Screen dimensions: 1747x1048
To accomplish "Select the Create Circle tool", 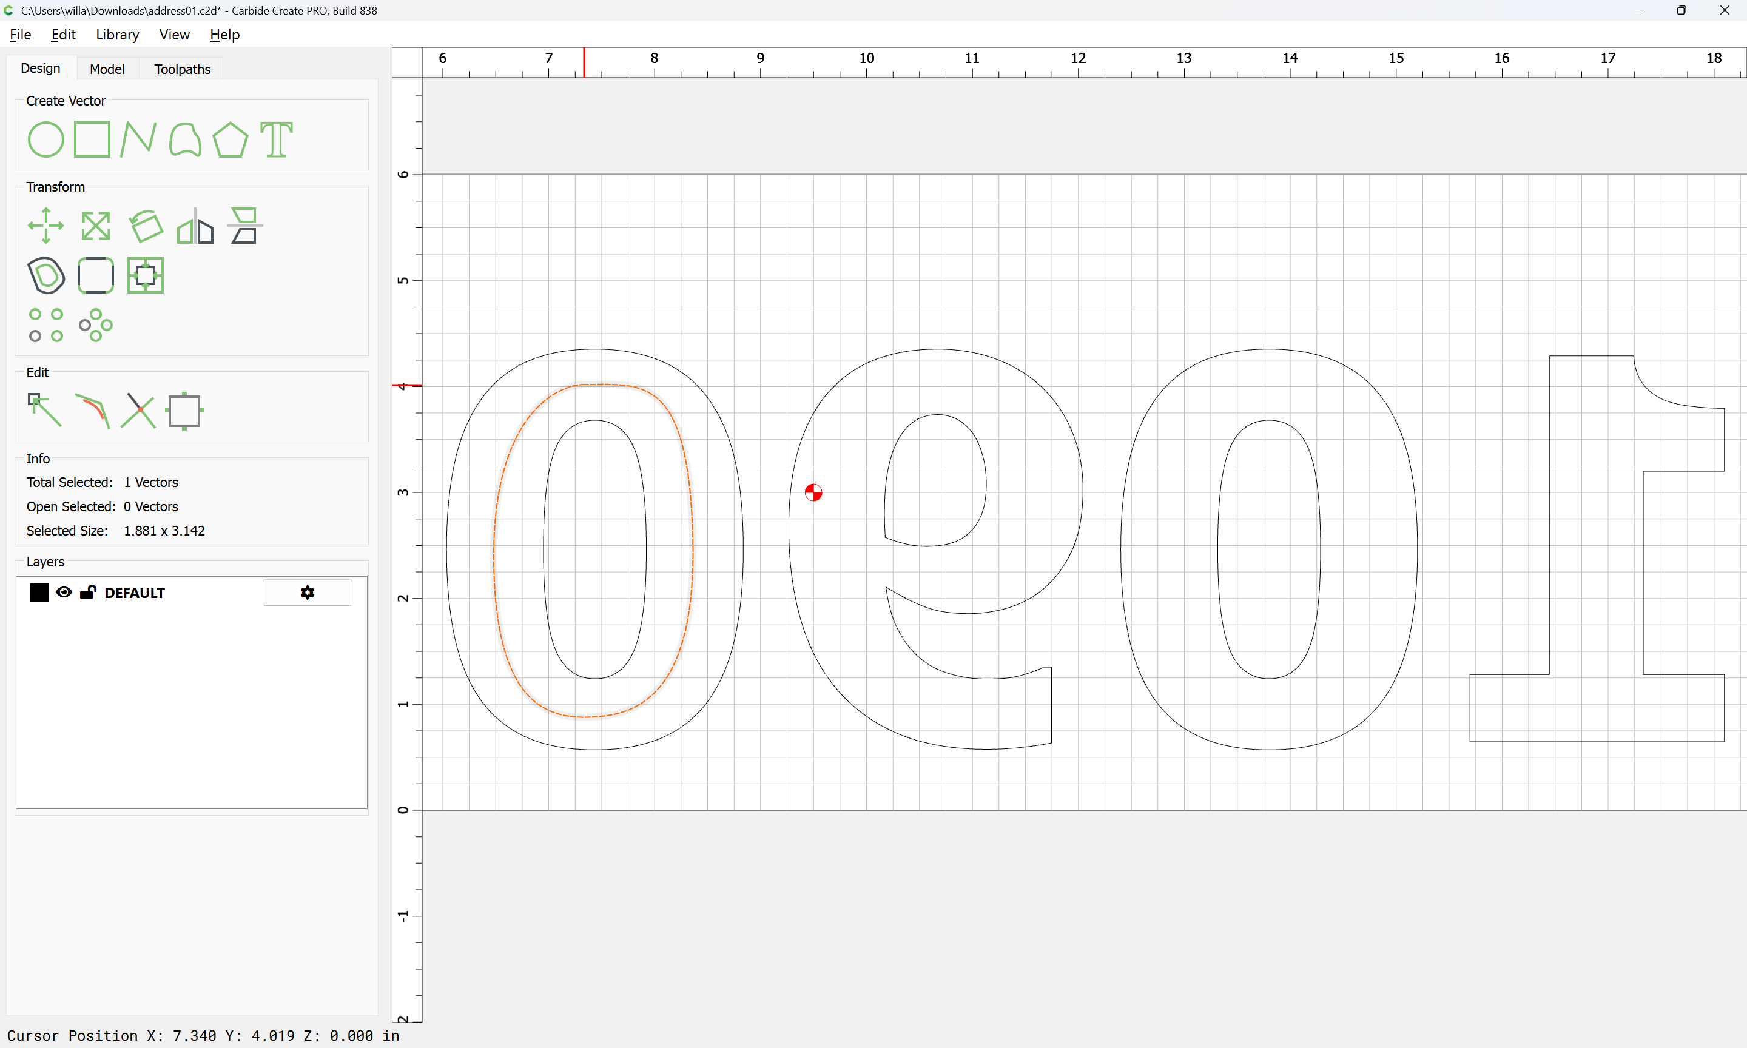I will tap(46, 139).
